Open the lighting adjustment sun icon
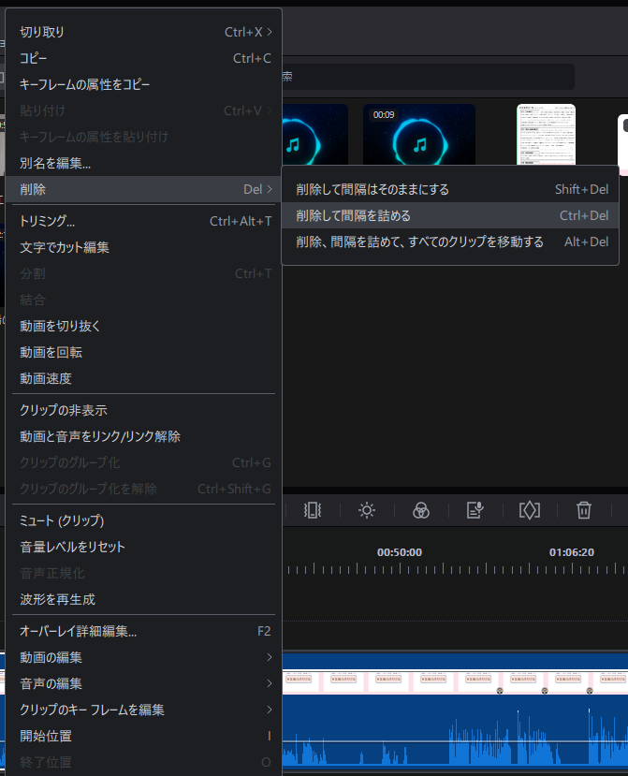628x776 pixels. (x=367, y=510)
